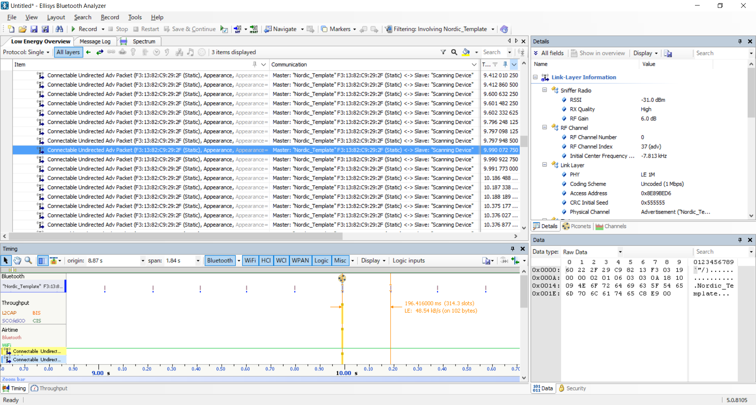Toggle the WiFi filter in Timing

pyautogui.click(x=250, y=260)
